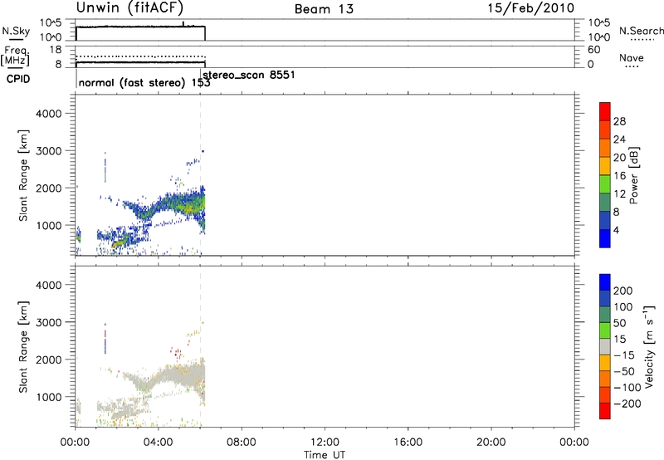Click the power panel 'Slant Range [km]' label

[23, 175]
